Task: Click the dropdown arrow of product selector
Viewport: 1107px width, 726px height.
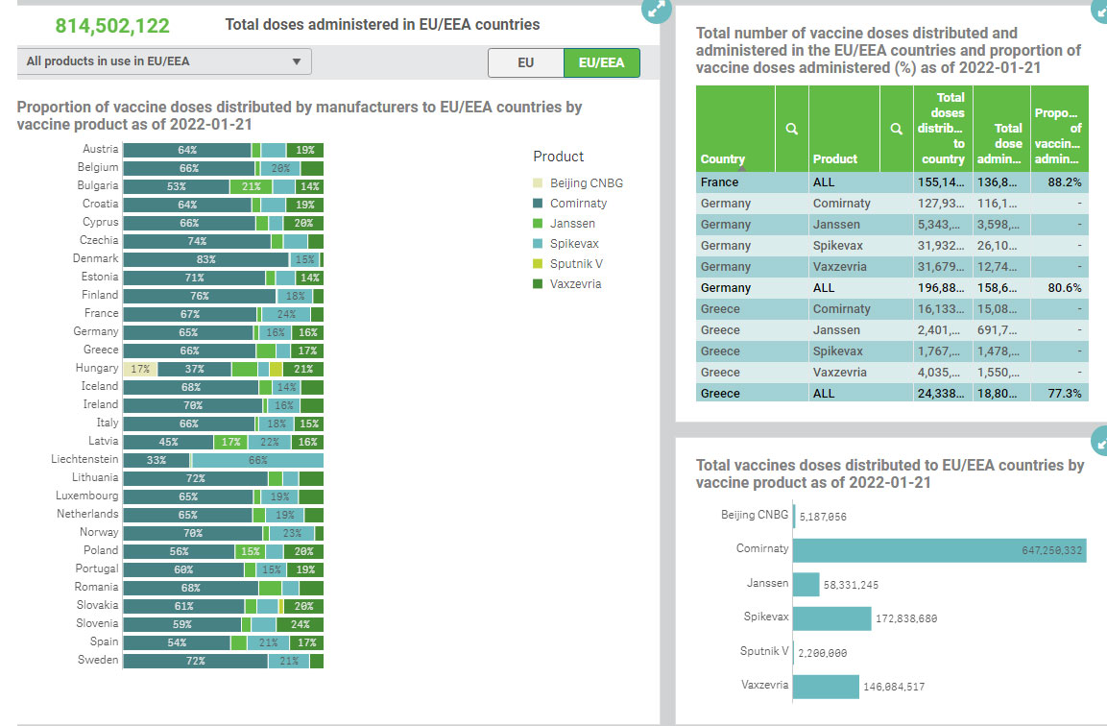Action: coord(297,61)
